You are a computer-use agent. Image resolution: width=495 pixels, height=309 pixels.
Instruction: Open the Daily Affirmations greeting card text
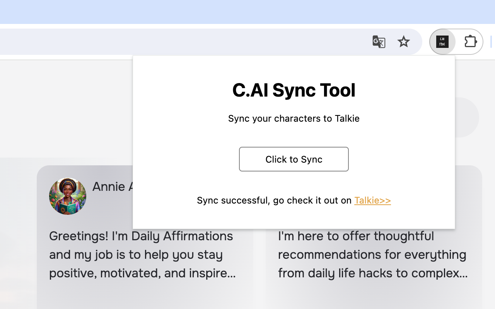142,255
